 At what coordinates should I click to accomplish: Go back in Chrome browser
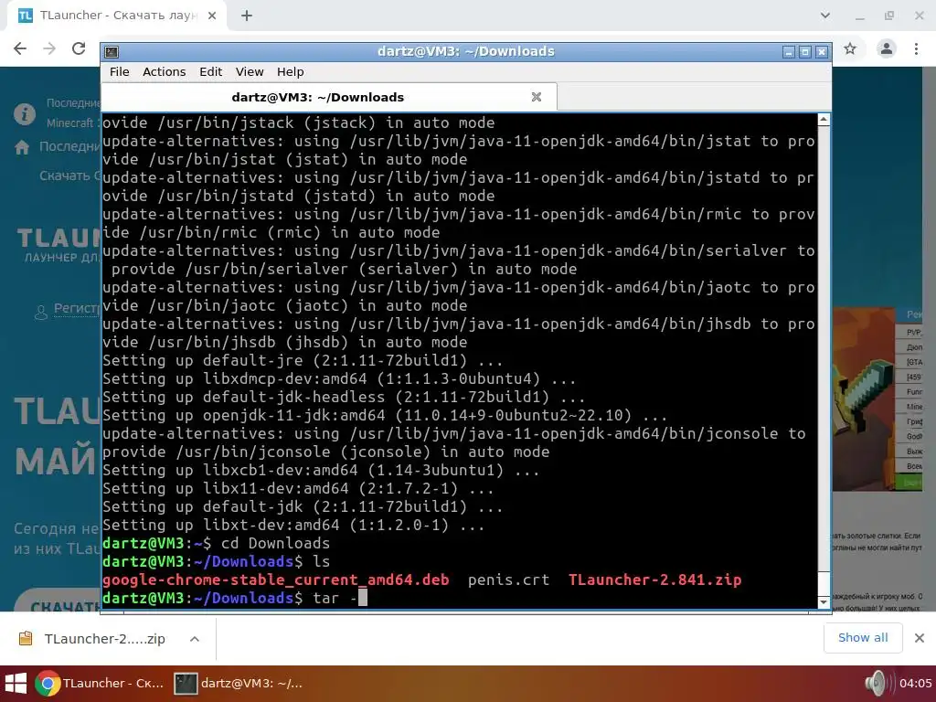pos(20,48)
